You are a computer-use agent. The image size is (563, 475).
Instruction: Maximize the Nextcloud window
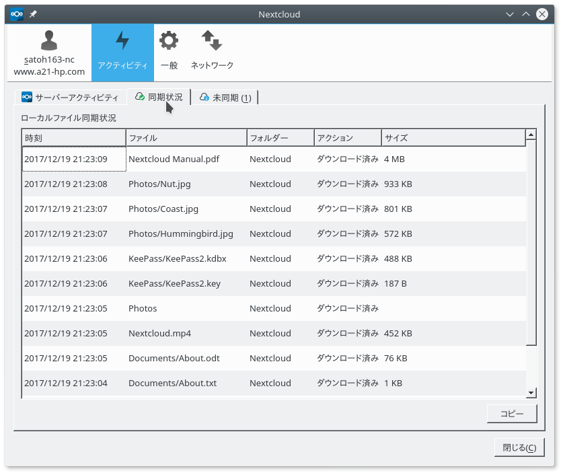[x=526, y=14]
